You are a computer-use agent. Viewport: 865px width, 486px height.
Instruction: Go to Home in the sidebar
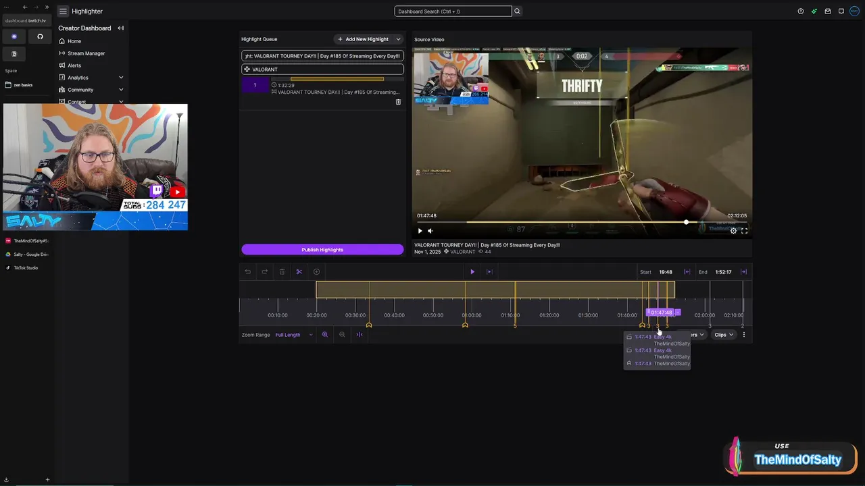(74, 41)
